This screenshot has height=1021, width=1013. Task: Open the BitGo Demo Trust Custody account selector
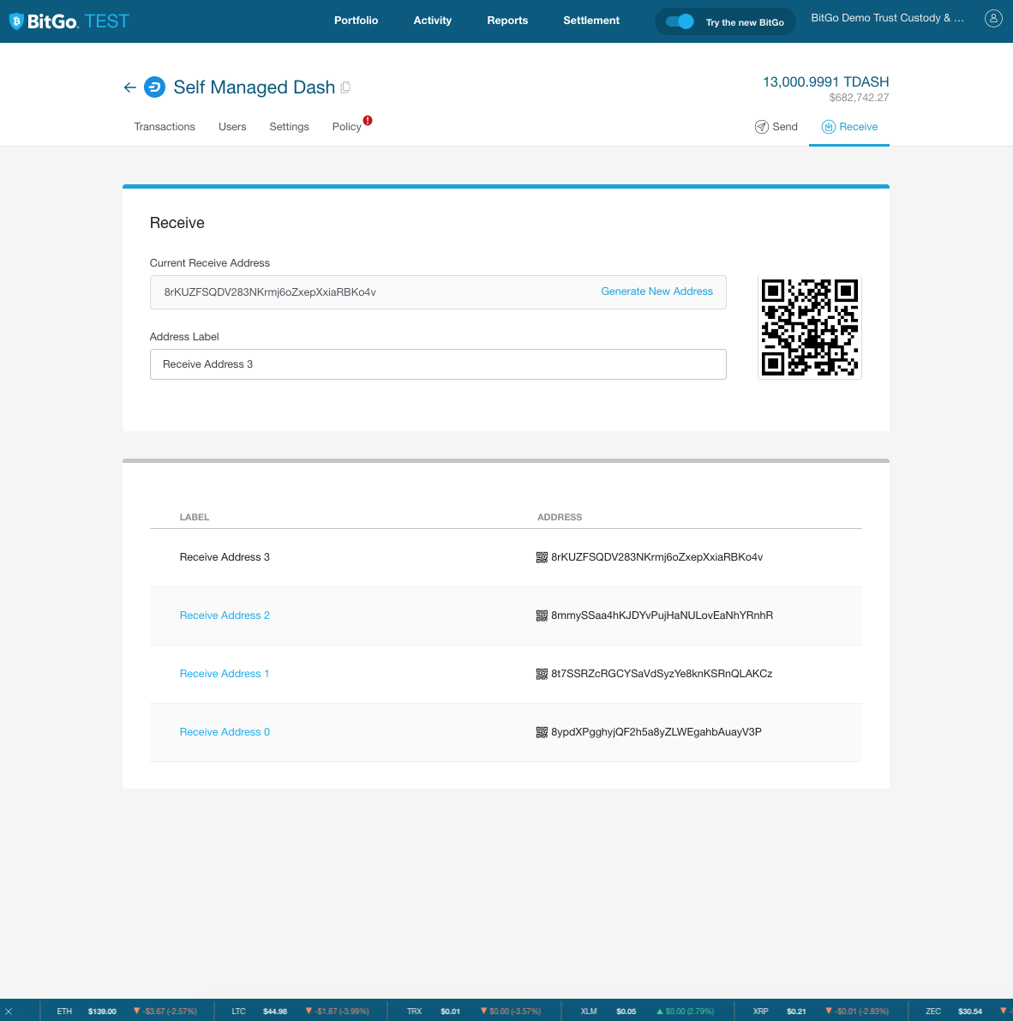[x=887, y=18]
